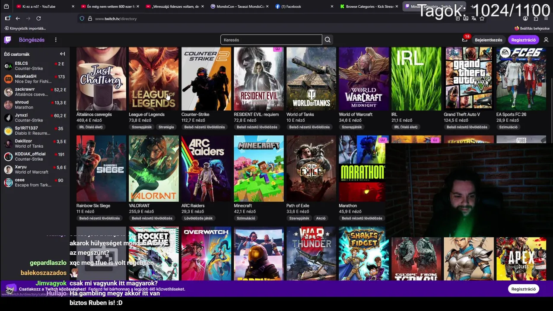This screenshot has height=311, width=553.
Task: Open the IRL category cover art
Action: point(416,79)
